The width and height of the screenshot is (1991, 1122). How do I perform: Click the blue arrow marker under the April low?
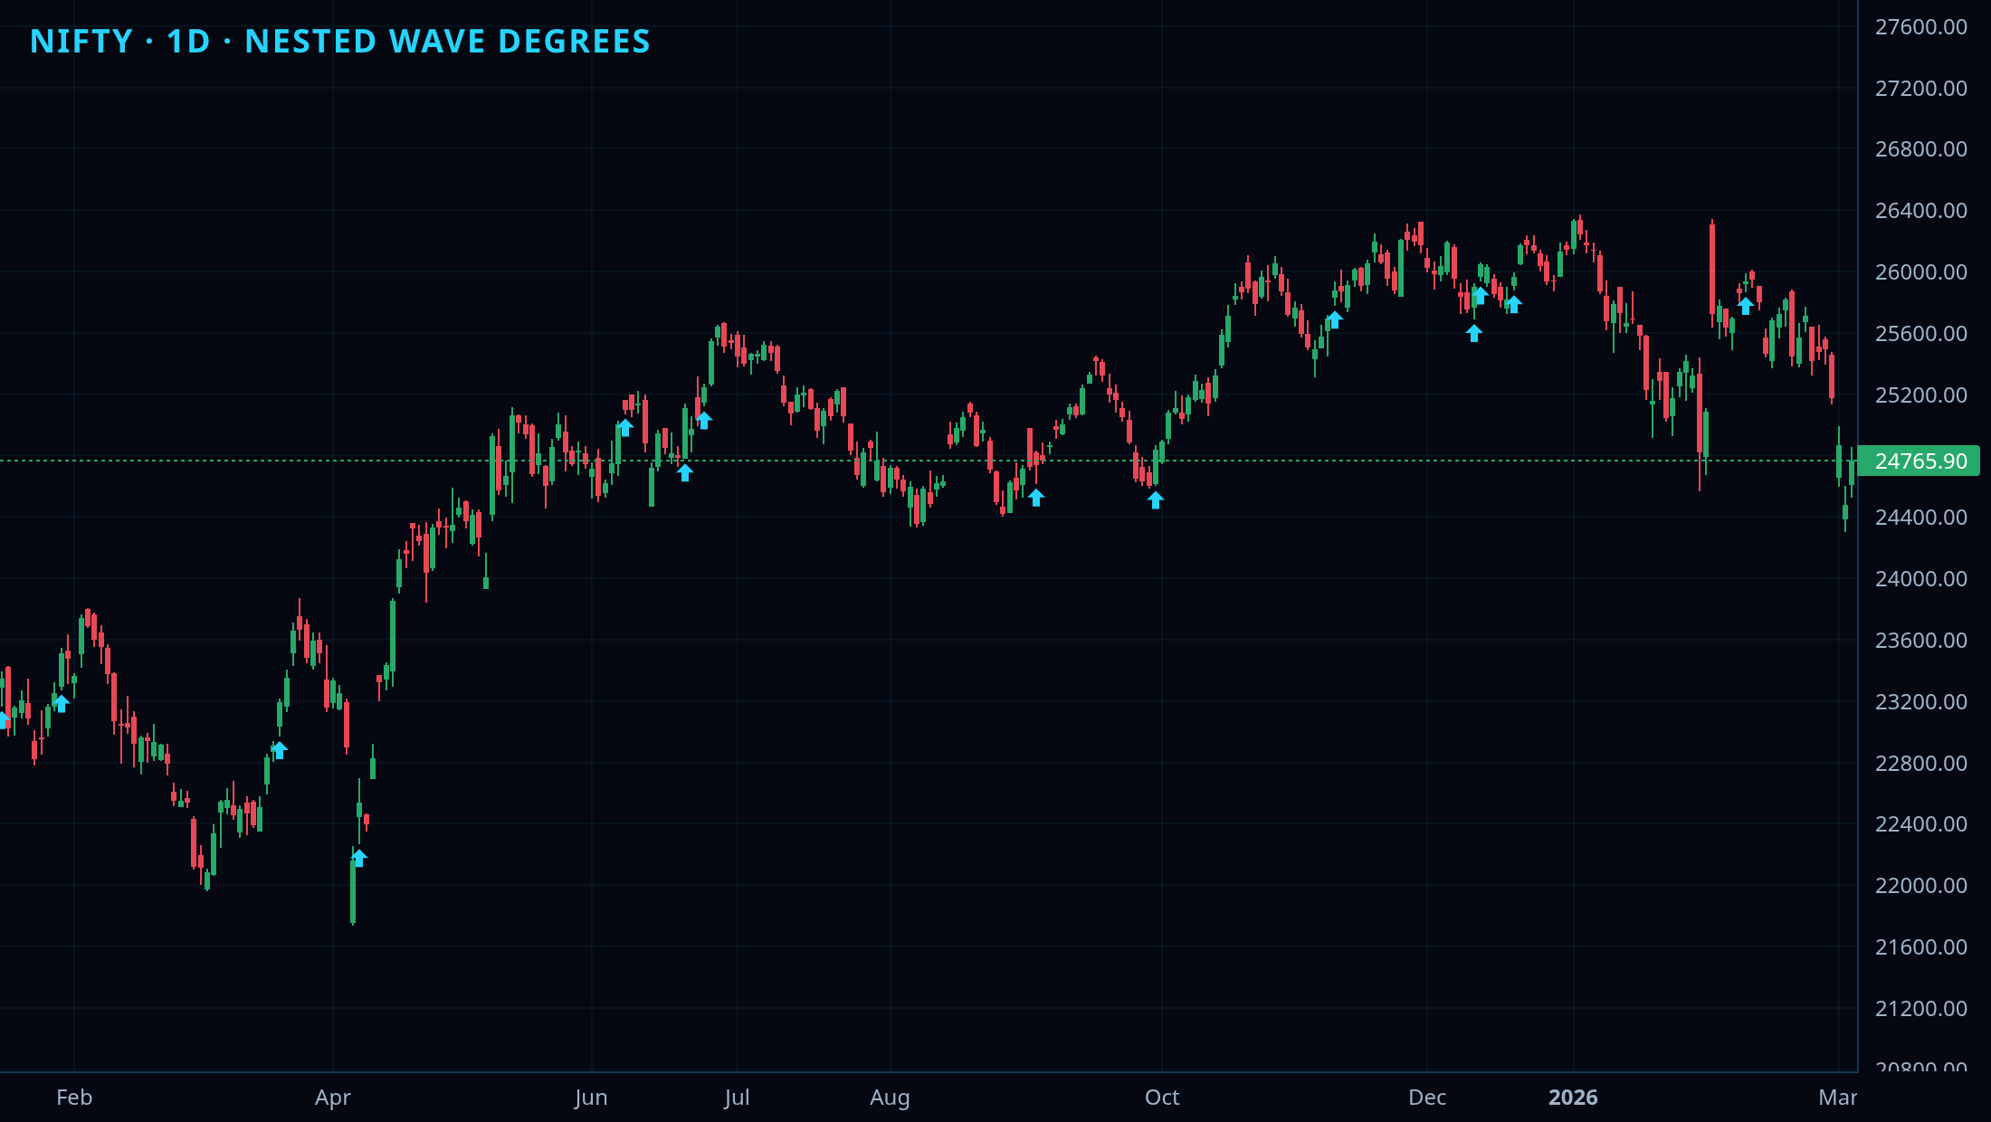pyautogui.click(x=359, y=858)
